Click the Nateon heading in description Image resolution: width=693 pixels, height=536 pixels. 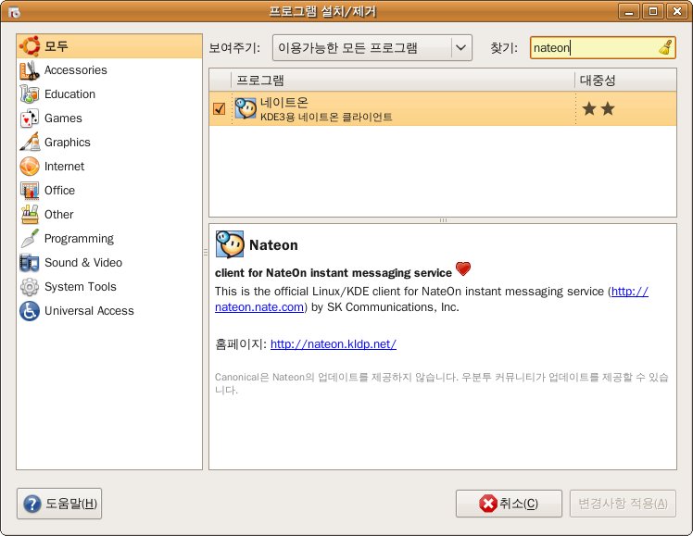273,245
